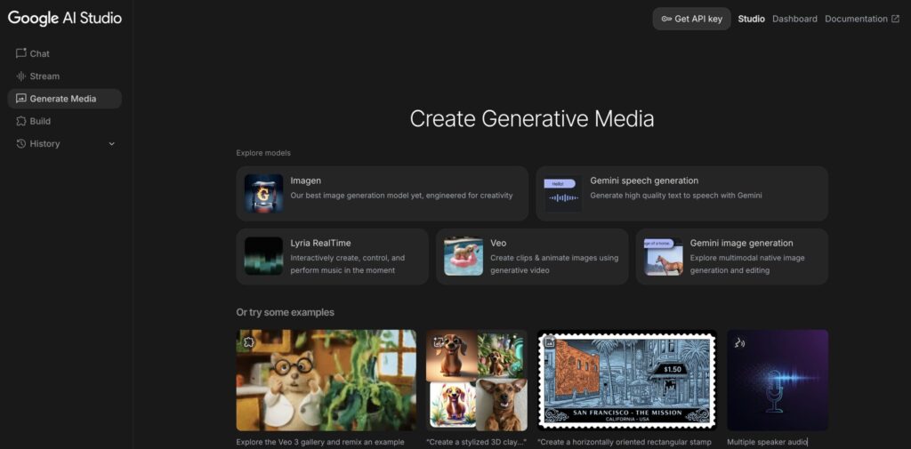Click "Create a stylized 3D clay" caption

pos(477,442)
